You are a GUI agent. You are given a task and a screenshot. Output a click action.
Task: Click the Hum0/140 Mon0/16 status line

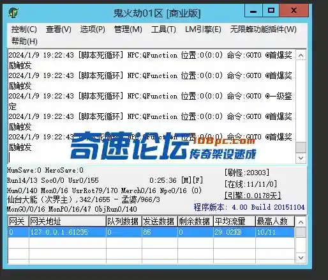[x=104, y=191]
